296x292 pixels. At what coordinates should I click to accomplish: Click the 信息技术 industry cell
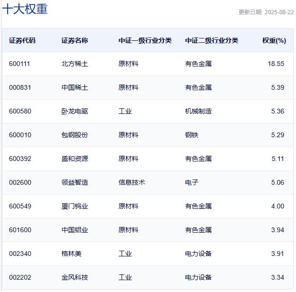(132, 182)
